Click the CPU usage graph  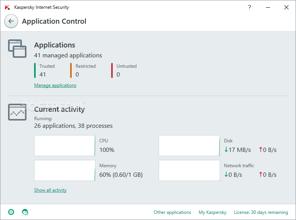point(65,146)
